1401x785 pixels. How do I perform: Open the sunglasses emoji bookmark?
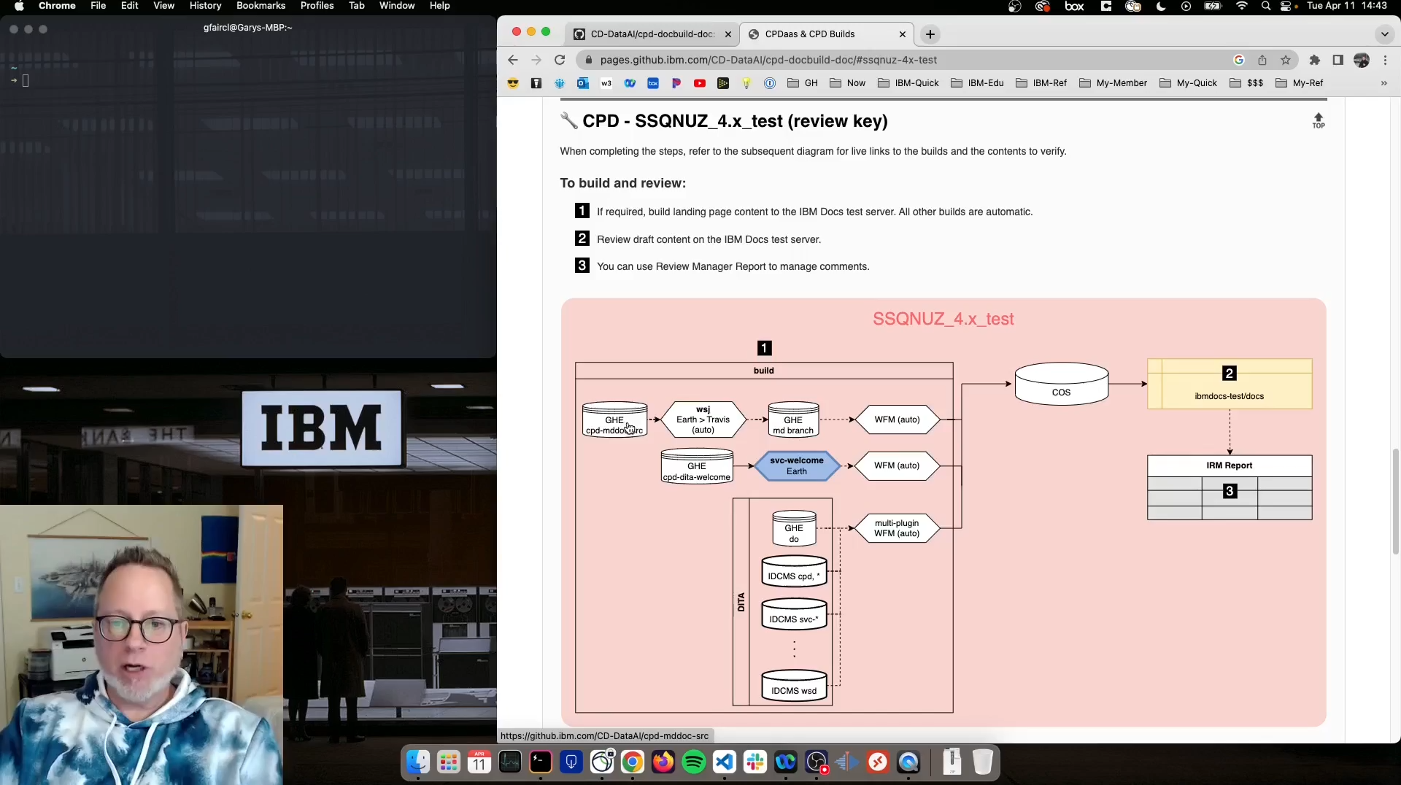click(x=513, y=83)
